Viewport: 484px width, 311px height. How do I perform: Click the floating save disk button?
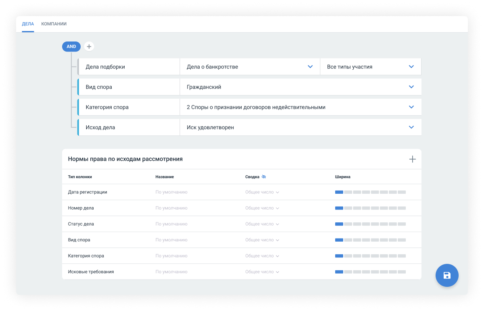447,276
